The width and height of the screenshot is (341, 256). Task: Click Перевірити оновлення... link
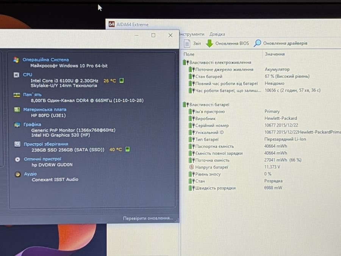click(x=148, y=218)
